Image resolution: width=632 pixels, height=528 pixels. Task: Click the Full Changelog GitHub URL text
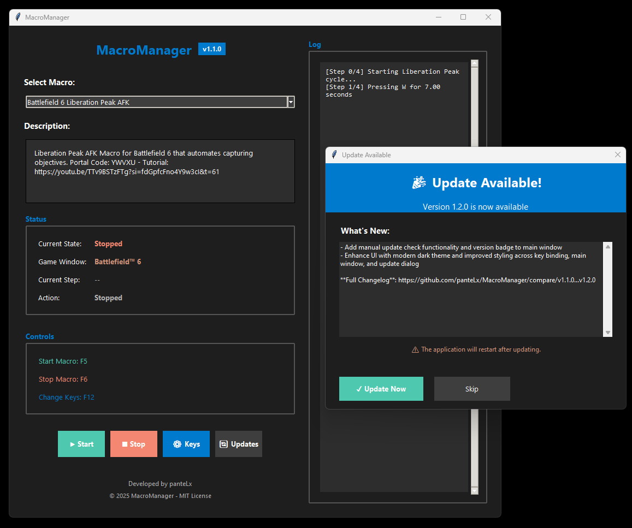point(497,280)
